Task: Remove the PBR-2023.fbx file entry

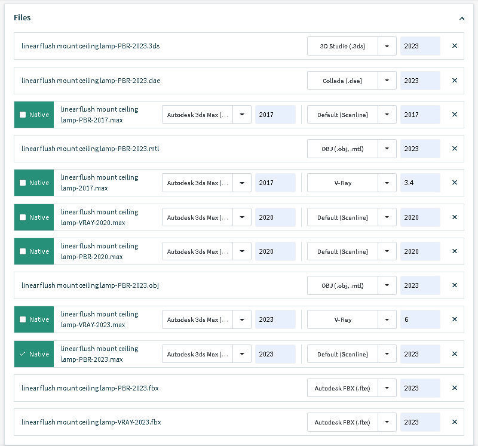Action: click(x=455, y=388)
